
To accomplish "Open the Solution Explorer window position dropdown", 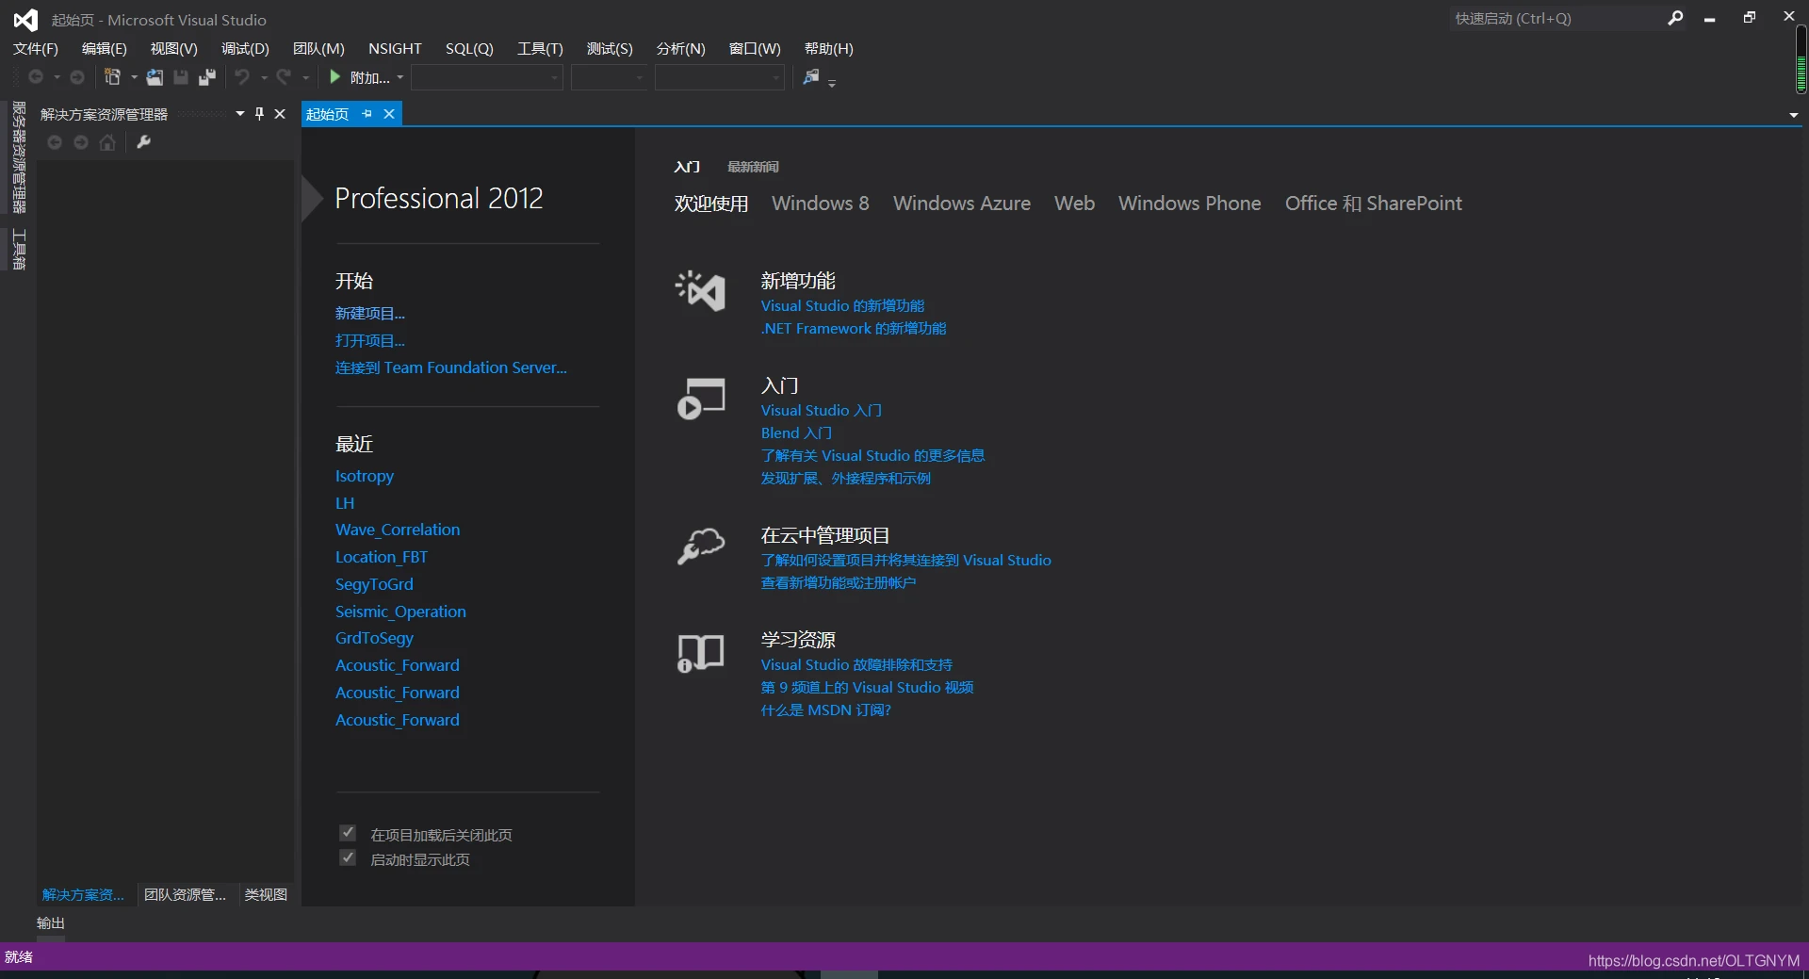I will point(240,114).
